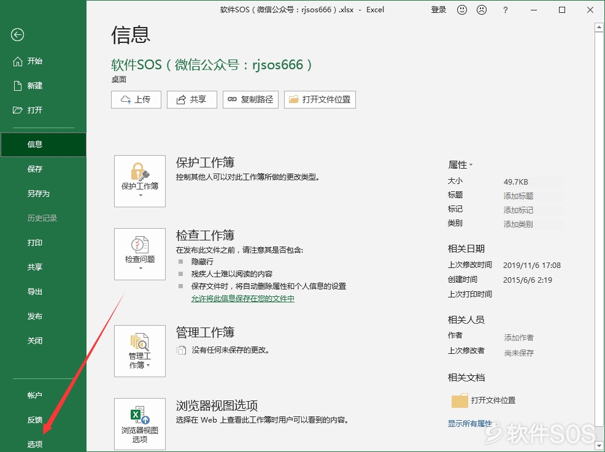Click the 尚未保存 last modifier value

(x=519, y=353)
